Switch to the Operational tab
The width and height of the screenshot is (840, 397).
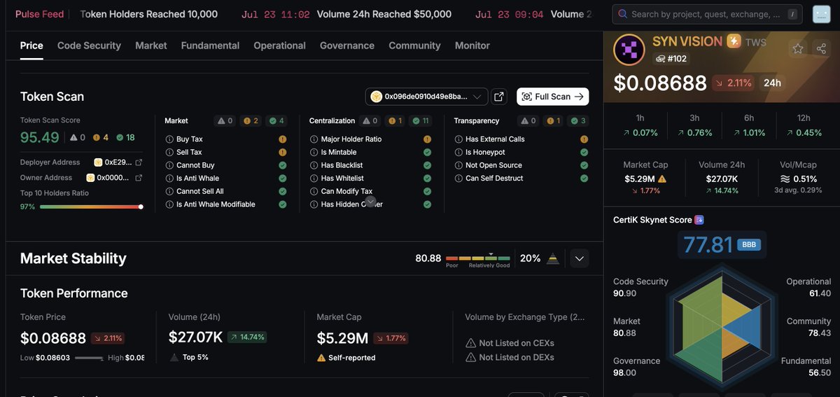pyautogui.click(x=279, y=46)
